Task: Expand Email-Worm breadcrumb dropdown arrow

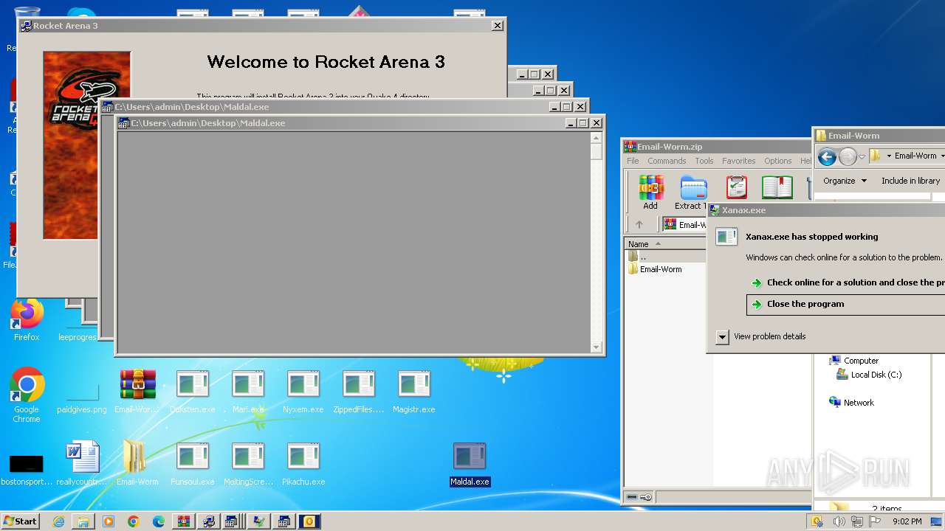Action: point(941,156)
